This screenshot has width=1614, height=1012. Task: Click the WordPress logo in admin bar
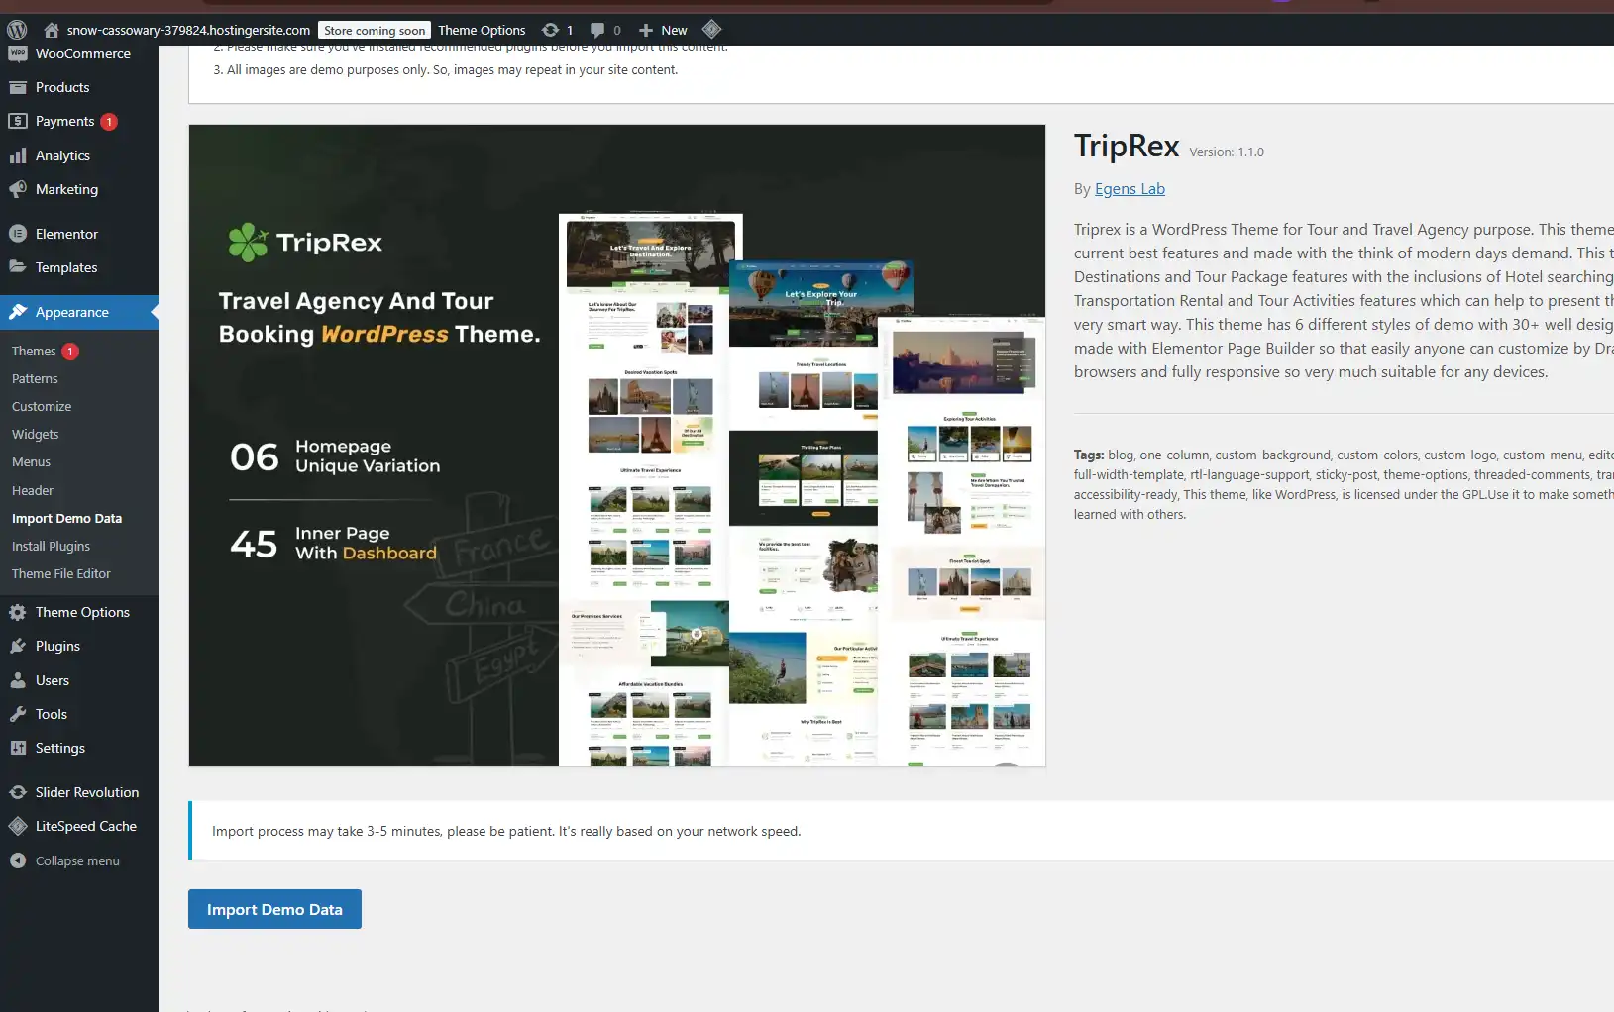[17, 30]
